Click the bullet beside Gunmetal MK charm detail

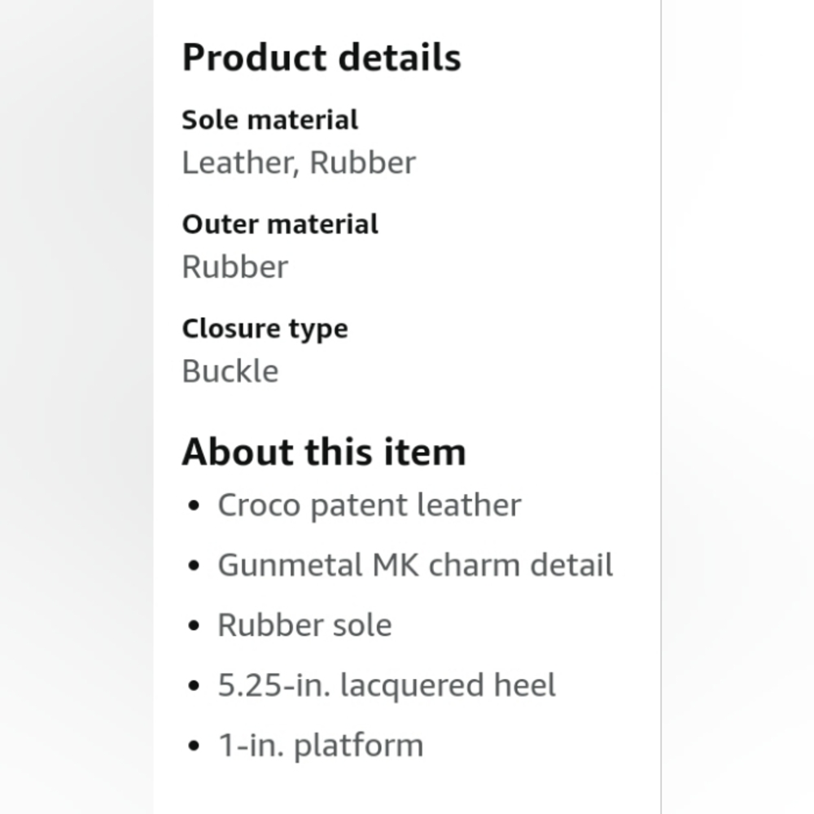[193, 566]
